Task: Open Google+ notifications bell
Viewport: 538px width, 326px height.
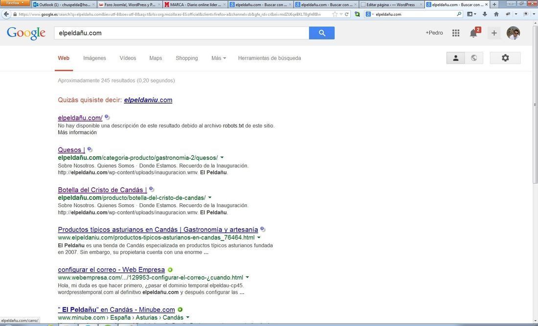Action: (473, 33)
